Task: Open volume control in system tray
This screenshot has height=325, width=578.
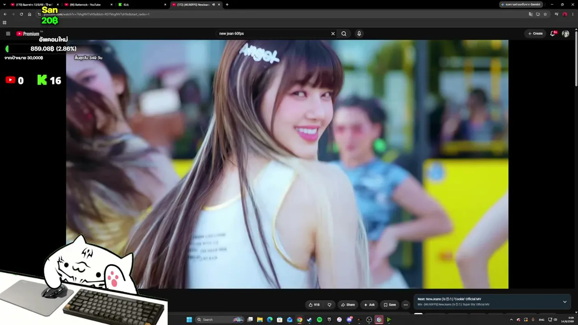Action: pos(555,320)
